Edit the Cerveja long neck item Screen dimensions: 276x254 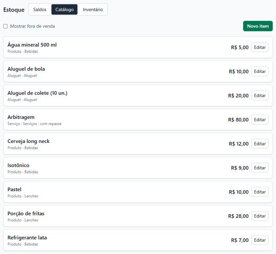click(x=260, y=144)
